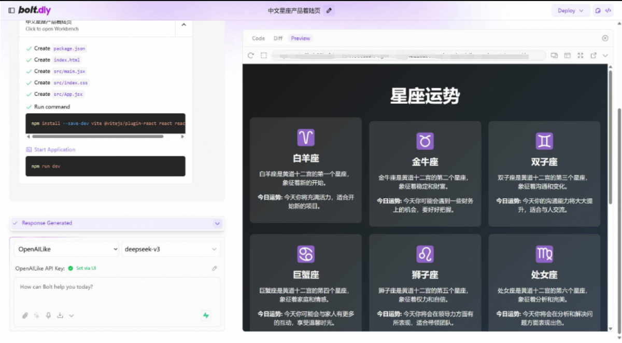Click the pencil icon to rename project title
Image resolution: width=622 pixels, height=343 pixels.
click(x=329, y=10)
